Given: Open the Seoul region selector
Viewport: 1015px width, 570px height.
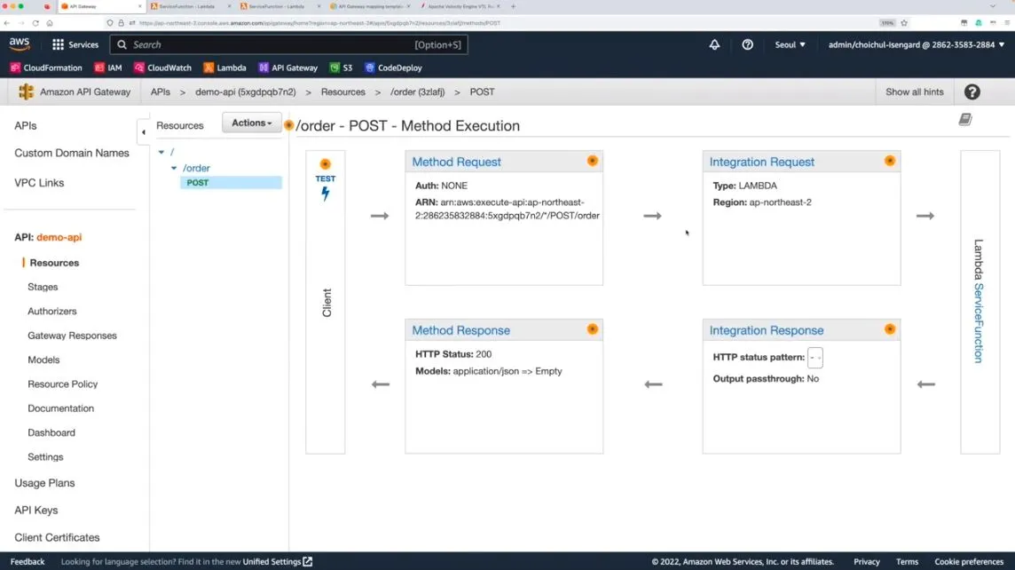Looking at the screenshot, I should tap(791, 44).
